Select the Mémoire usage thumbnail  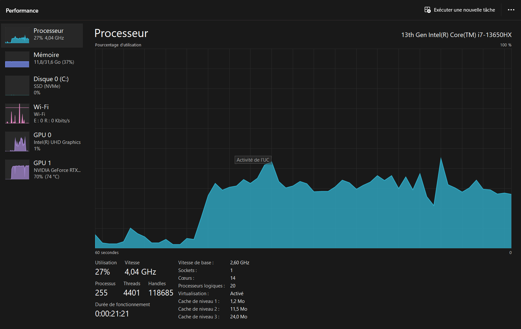tap(17, 60)
